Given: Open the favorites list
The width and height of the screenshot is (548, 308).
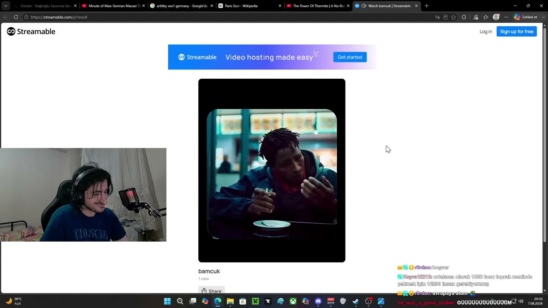Looking at the screenshot, I should tap(485, 17).
